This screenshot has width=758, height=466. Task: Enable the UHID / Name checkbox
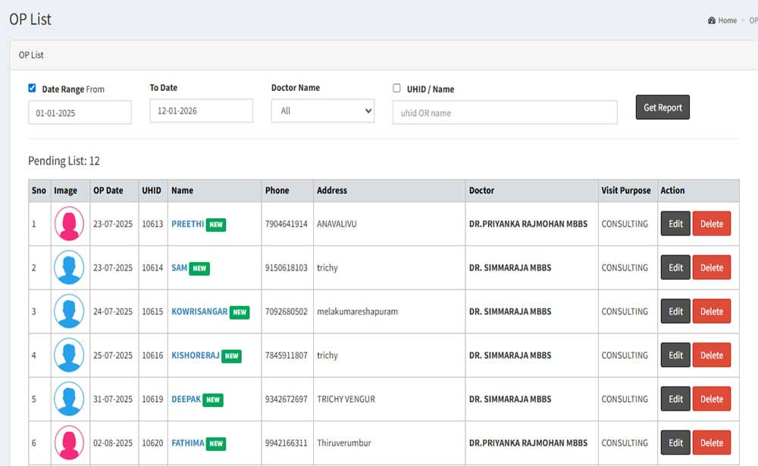tap(396, 88)
